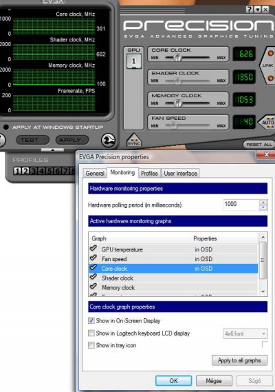Enable Apply at Windows startup indicator
This screenshot has width=275, height=392.
pos(6,127)
